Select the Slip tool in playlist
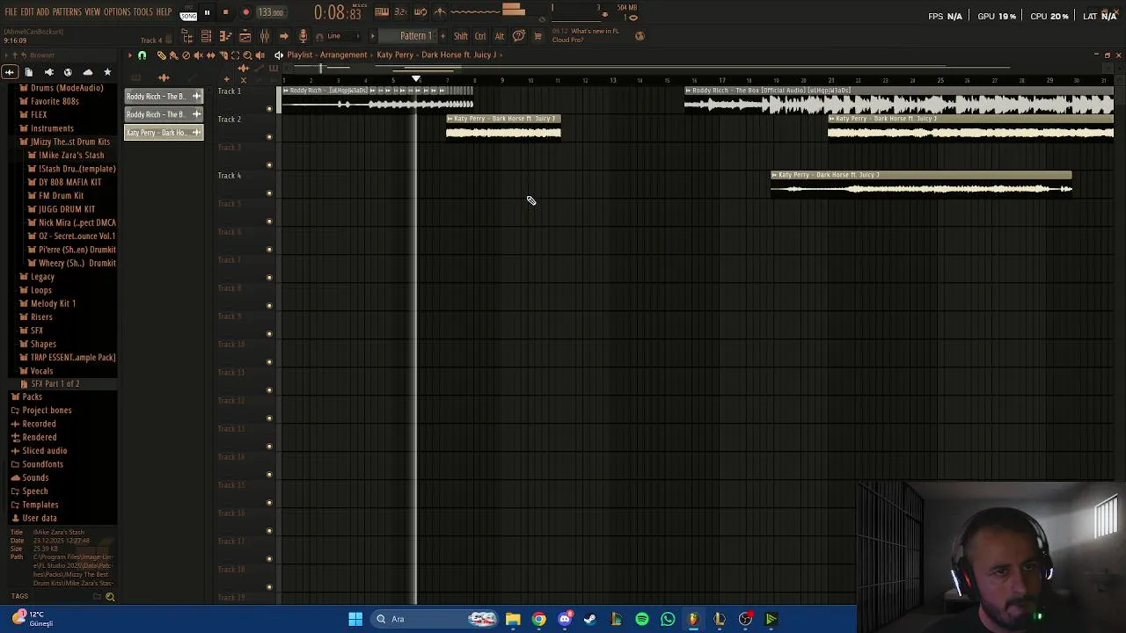 (210, 55)
